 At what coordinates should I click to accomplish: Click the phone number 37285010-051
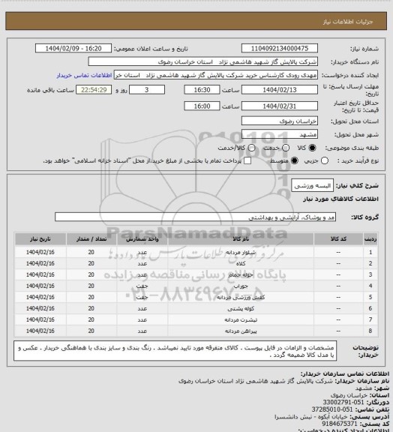tap(332, 409)
